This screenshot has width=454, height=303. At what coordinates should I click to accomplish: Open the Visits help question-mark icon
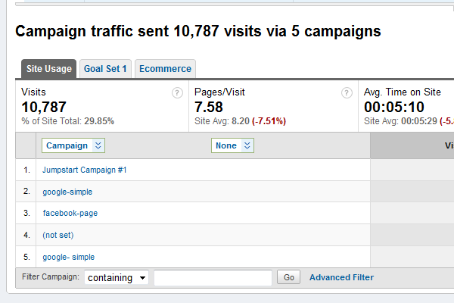(x=177, y=93)
